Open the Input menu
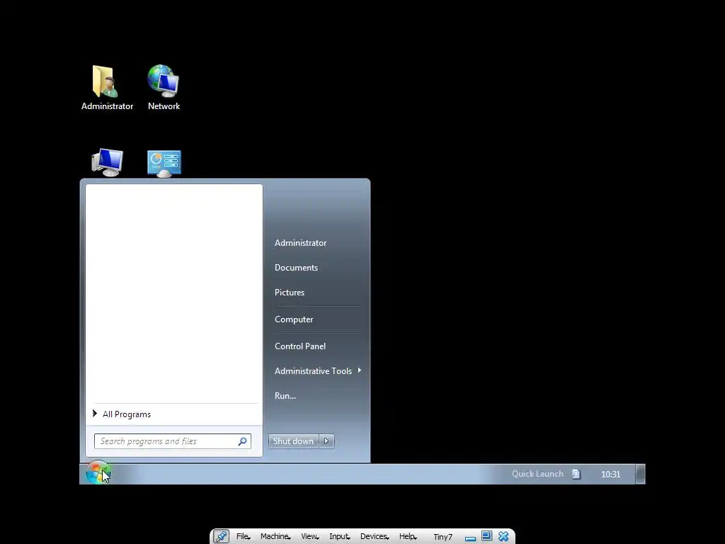The image size is (725, 544). (339, 536)
